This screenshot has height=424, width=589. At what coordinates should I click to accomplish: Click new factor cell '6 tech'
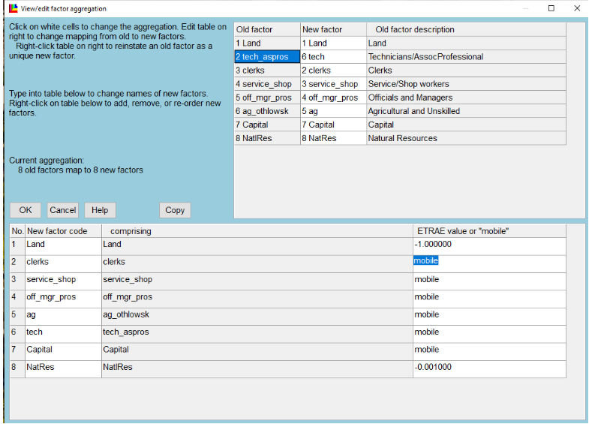pyautogui.click(x=334, y=57)
